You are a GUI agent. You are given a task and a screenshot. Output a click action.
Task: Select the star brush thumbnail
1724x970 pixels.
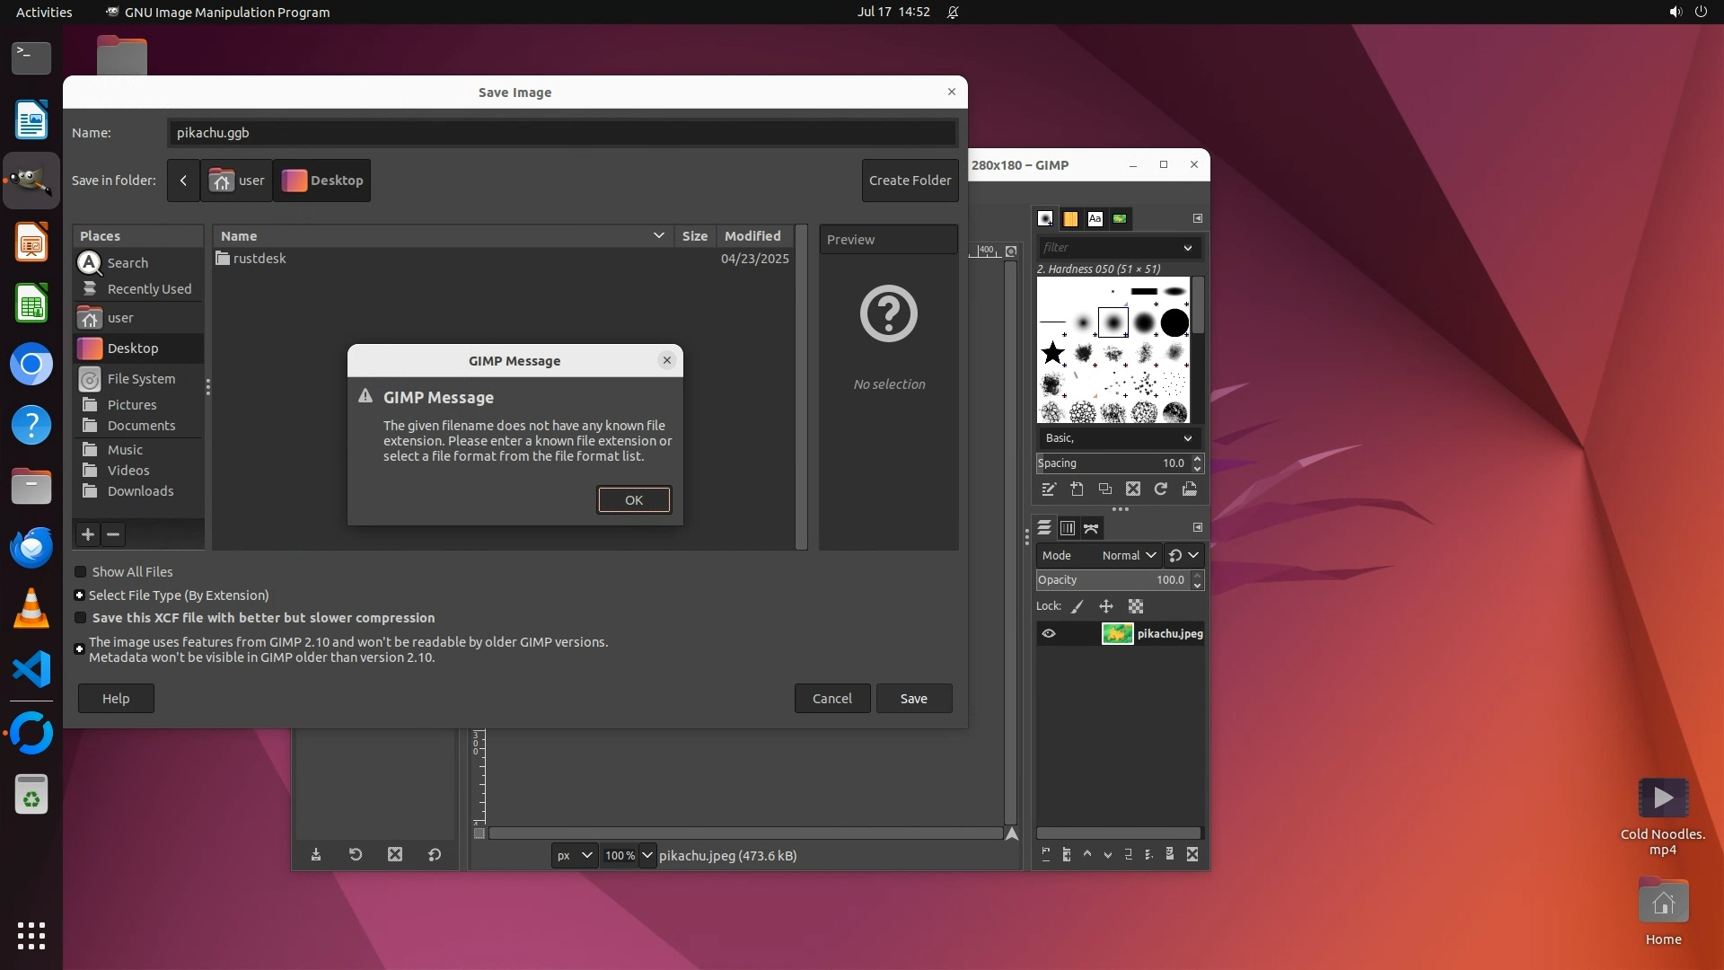point(1052,353)
